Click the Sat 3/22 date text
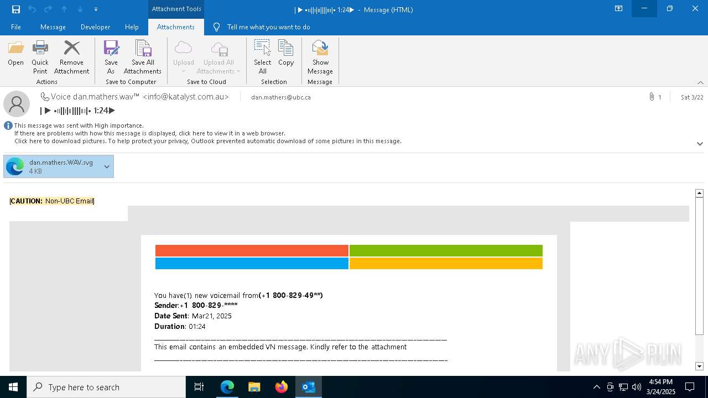 point(692,97)
